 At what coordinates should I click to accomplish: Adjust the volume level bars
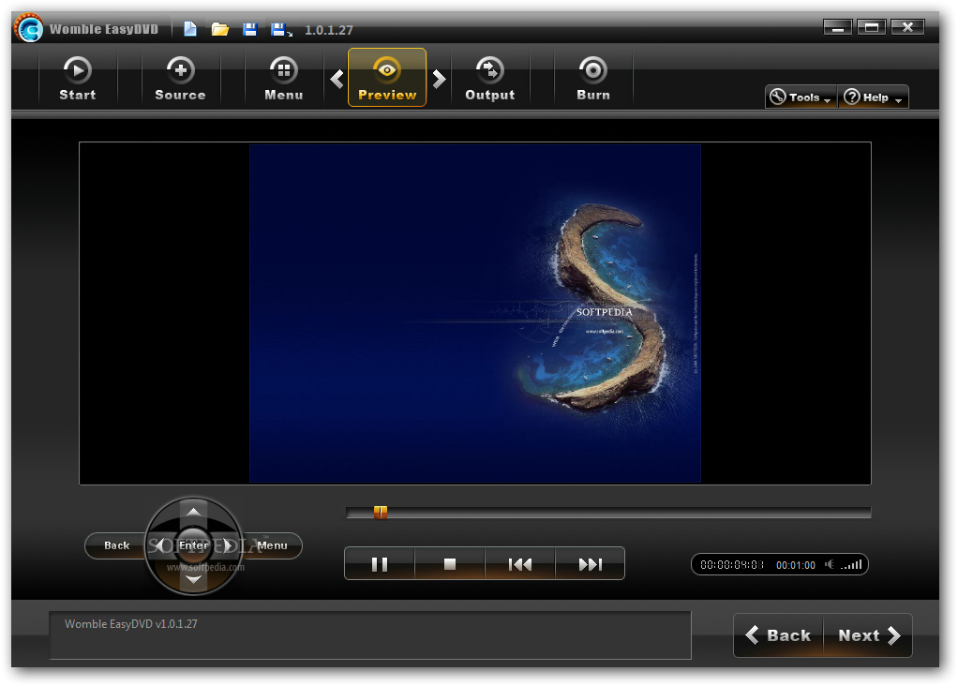[x=851, y=564]
